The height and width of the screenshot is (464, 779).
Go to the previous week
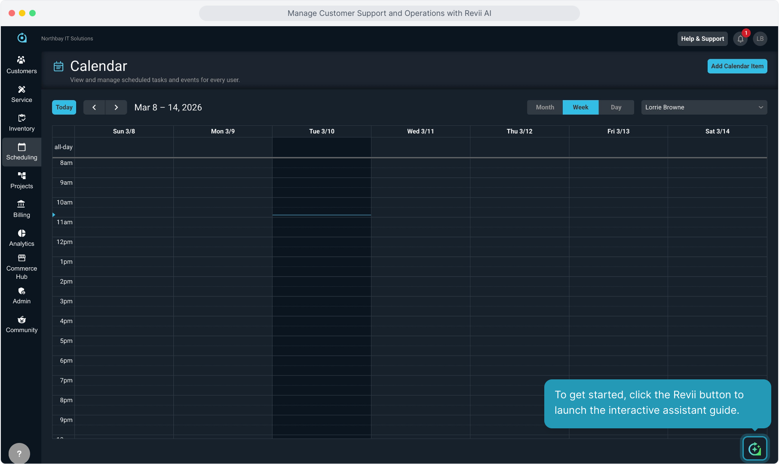pyautogui.click(x=94, y=107)
